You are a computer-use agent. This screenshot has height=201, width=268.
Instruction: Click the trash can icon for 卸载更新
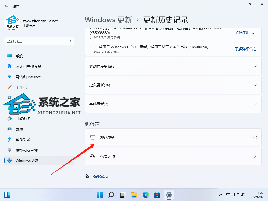click(92, 137)
